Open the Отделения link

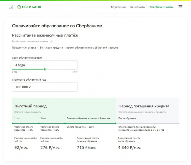tap(118, 7)
